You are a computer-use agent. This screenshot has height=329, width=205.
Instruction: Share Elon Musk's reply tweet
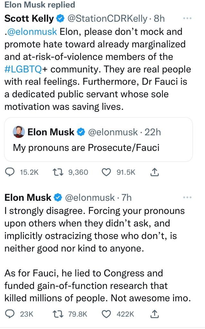(155, 314)
